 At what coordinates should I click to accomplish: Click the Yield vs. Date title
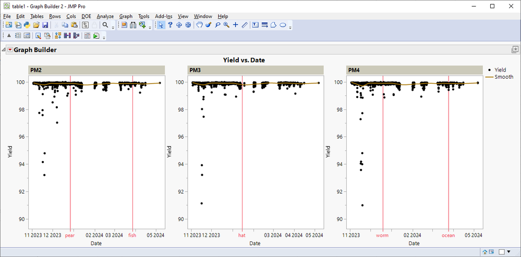pos(244,60)
